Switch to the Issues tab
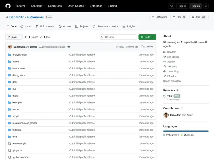 [26, 26]
